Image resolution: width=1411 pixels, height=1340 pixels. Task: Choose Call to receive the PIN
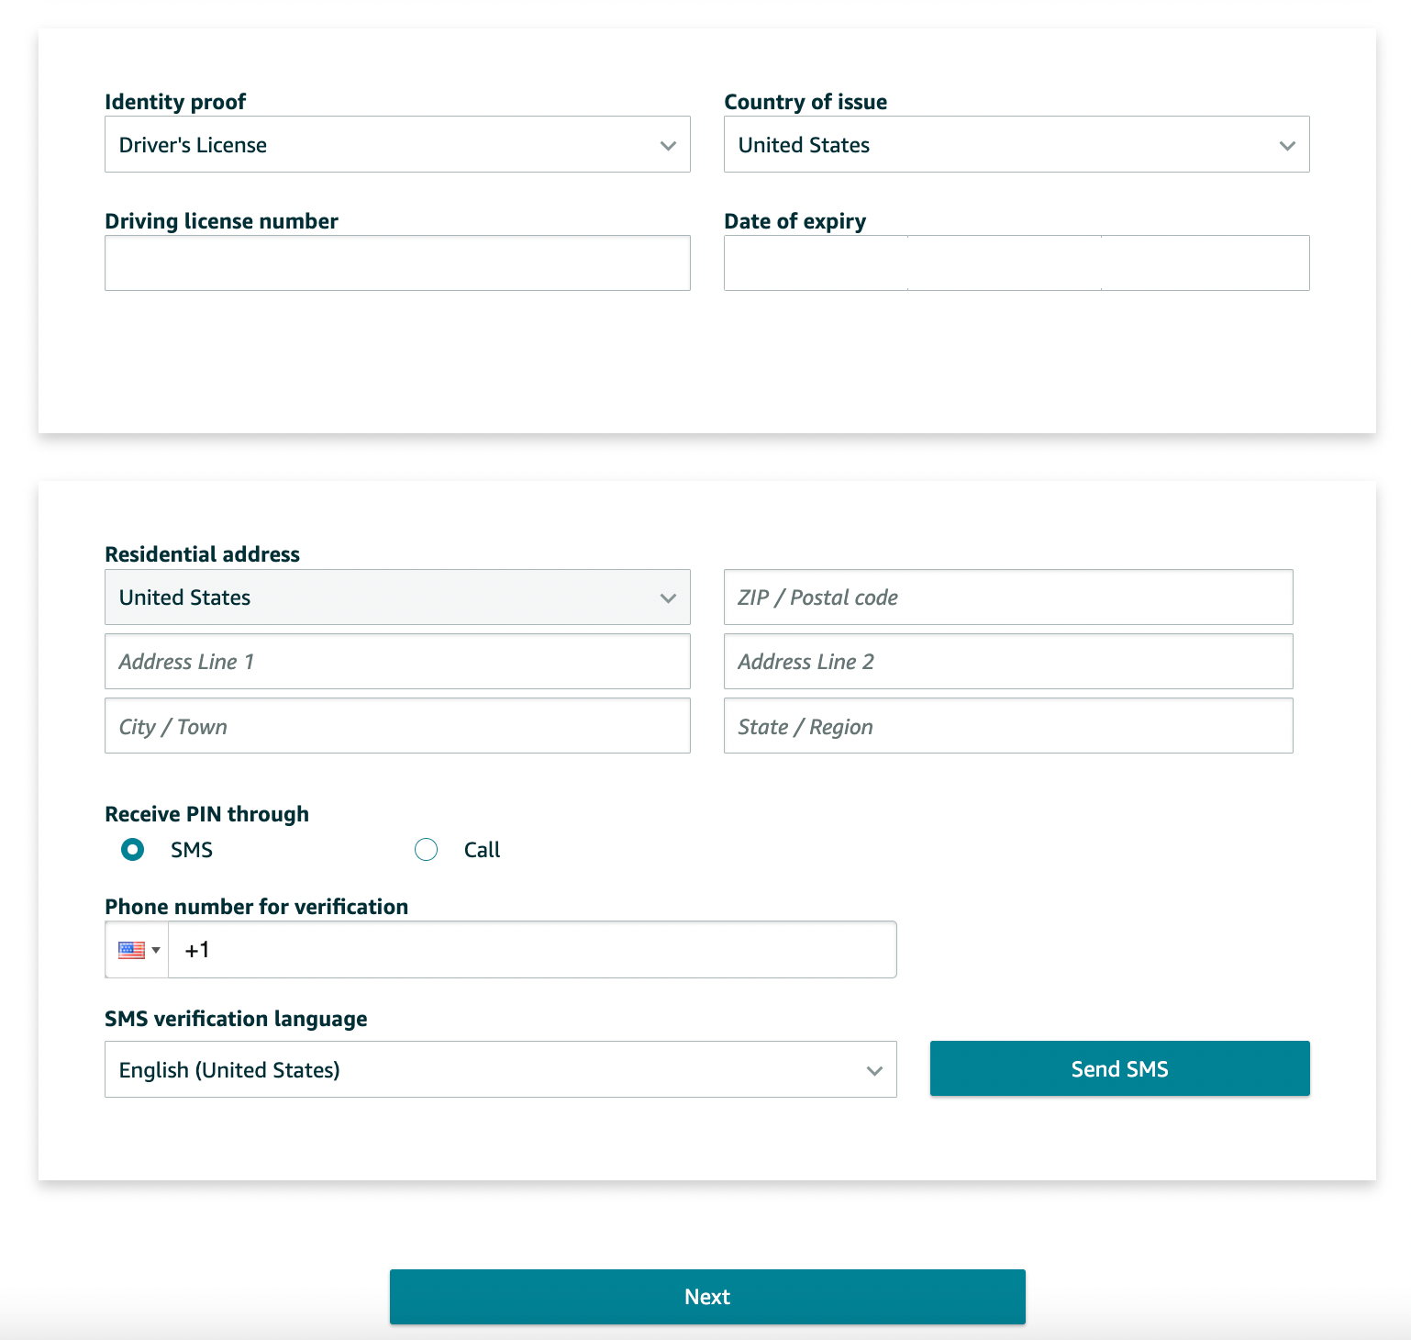click(x=427, y=850)
